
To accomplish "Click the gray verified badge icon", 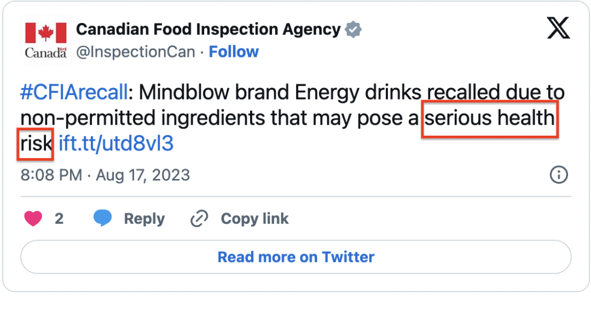I will click(354, 30).
